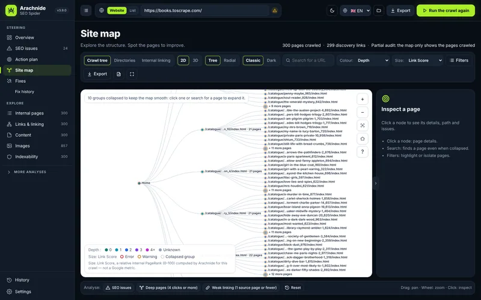Click the fit-to-screen focus icon on map
481x300 pixels.
363,125
